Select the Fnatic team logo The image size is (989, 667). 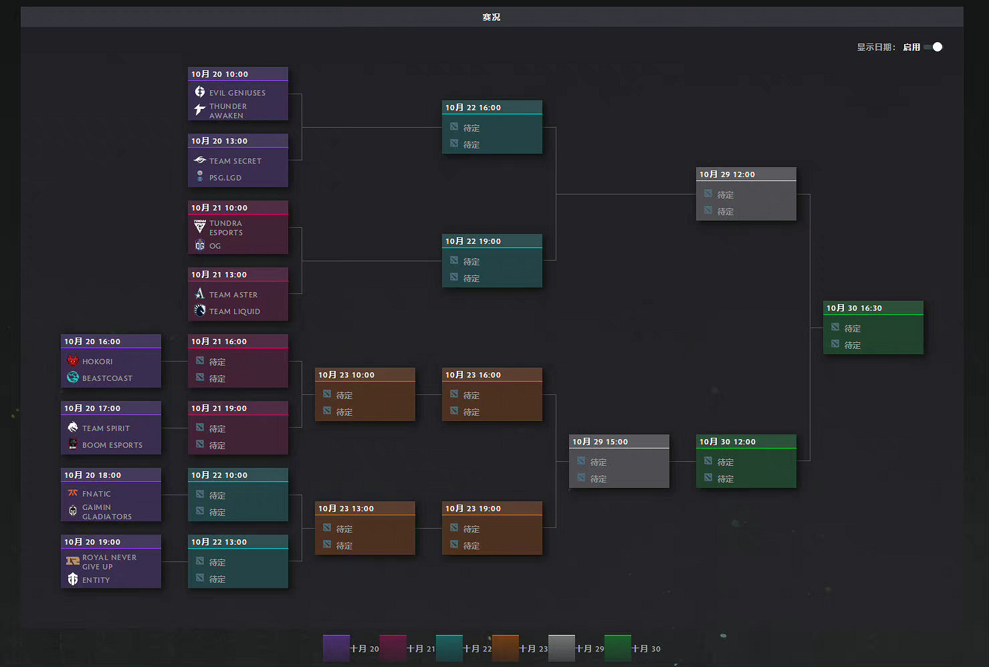pyautogui.click(x=73, y=493)
